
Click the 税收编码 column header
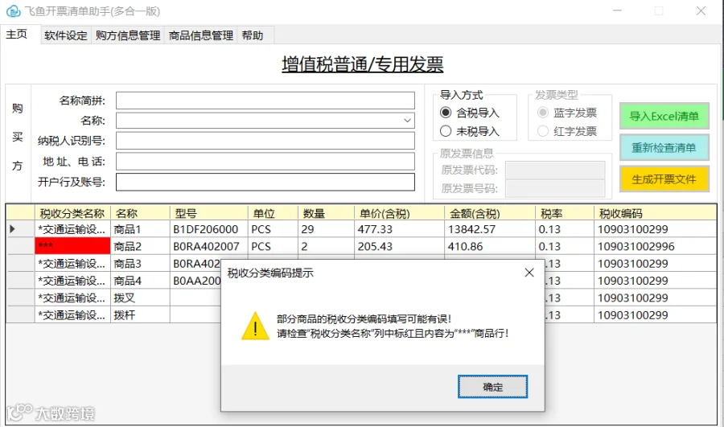coord(655,213)
